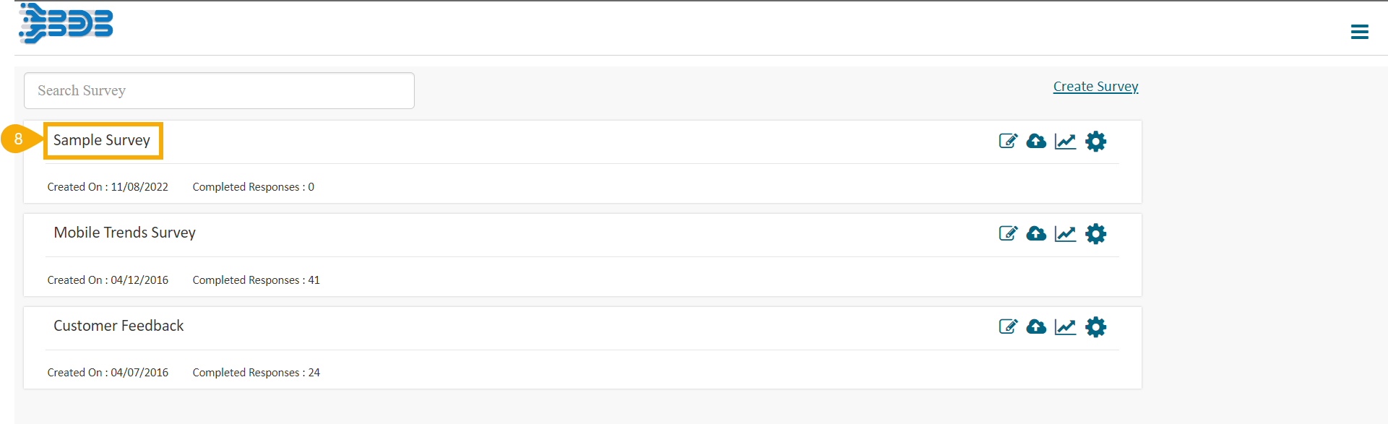
Task: Click the Create Survey link
Action: (1095, 87)
